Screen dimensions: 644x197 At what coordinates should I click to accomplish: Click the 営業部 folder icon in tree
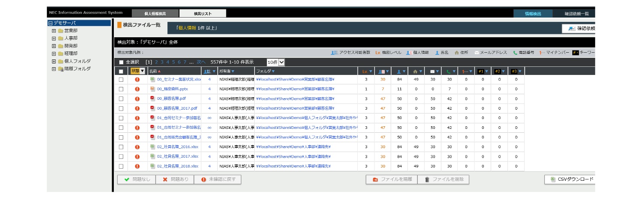click(x=61, y=31)
